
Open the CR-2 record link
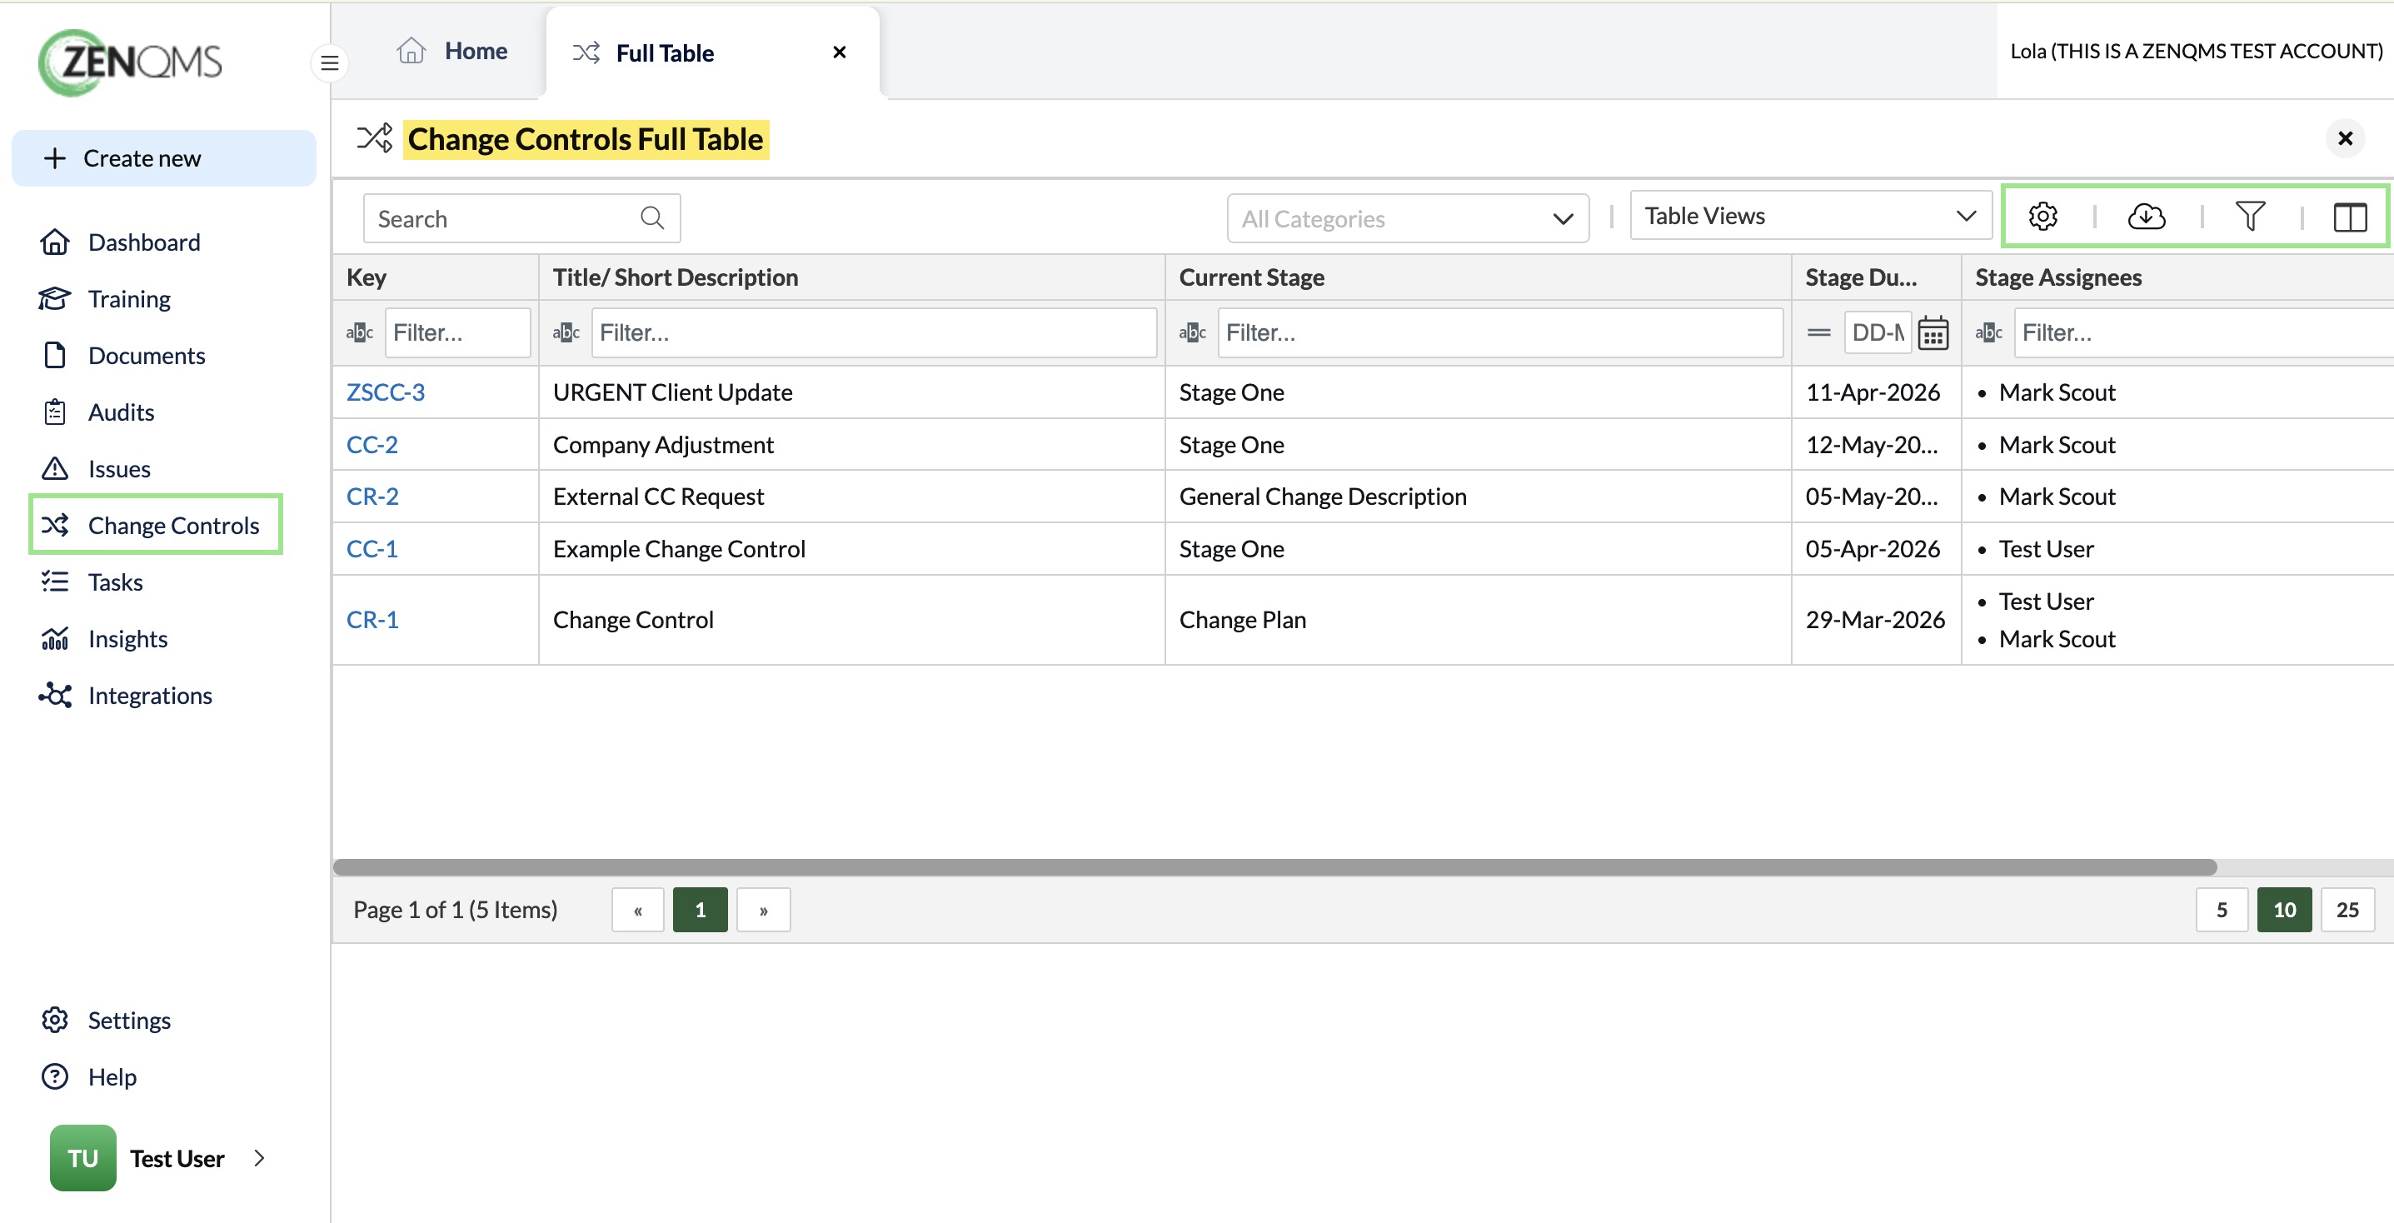coord(372,497)
